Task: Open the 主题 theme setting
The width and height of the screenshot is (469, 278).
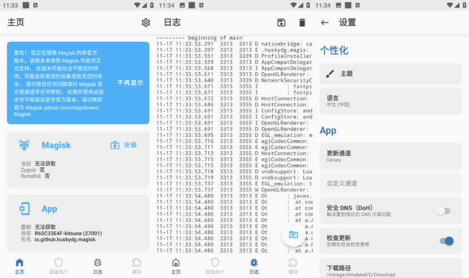Action: click(x=391, y=73)
